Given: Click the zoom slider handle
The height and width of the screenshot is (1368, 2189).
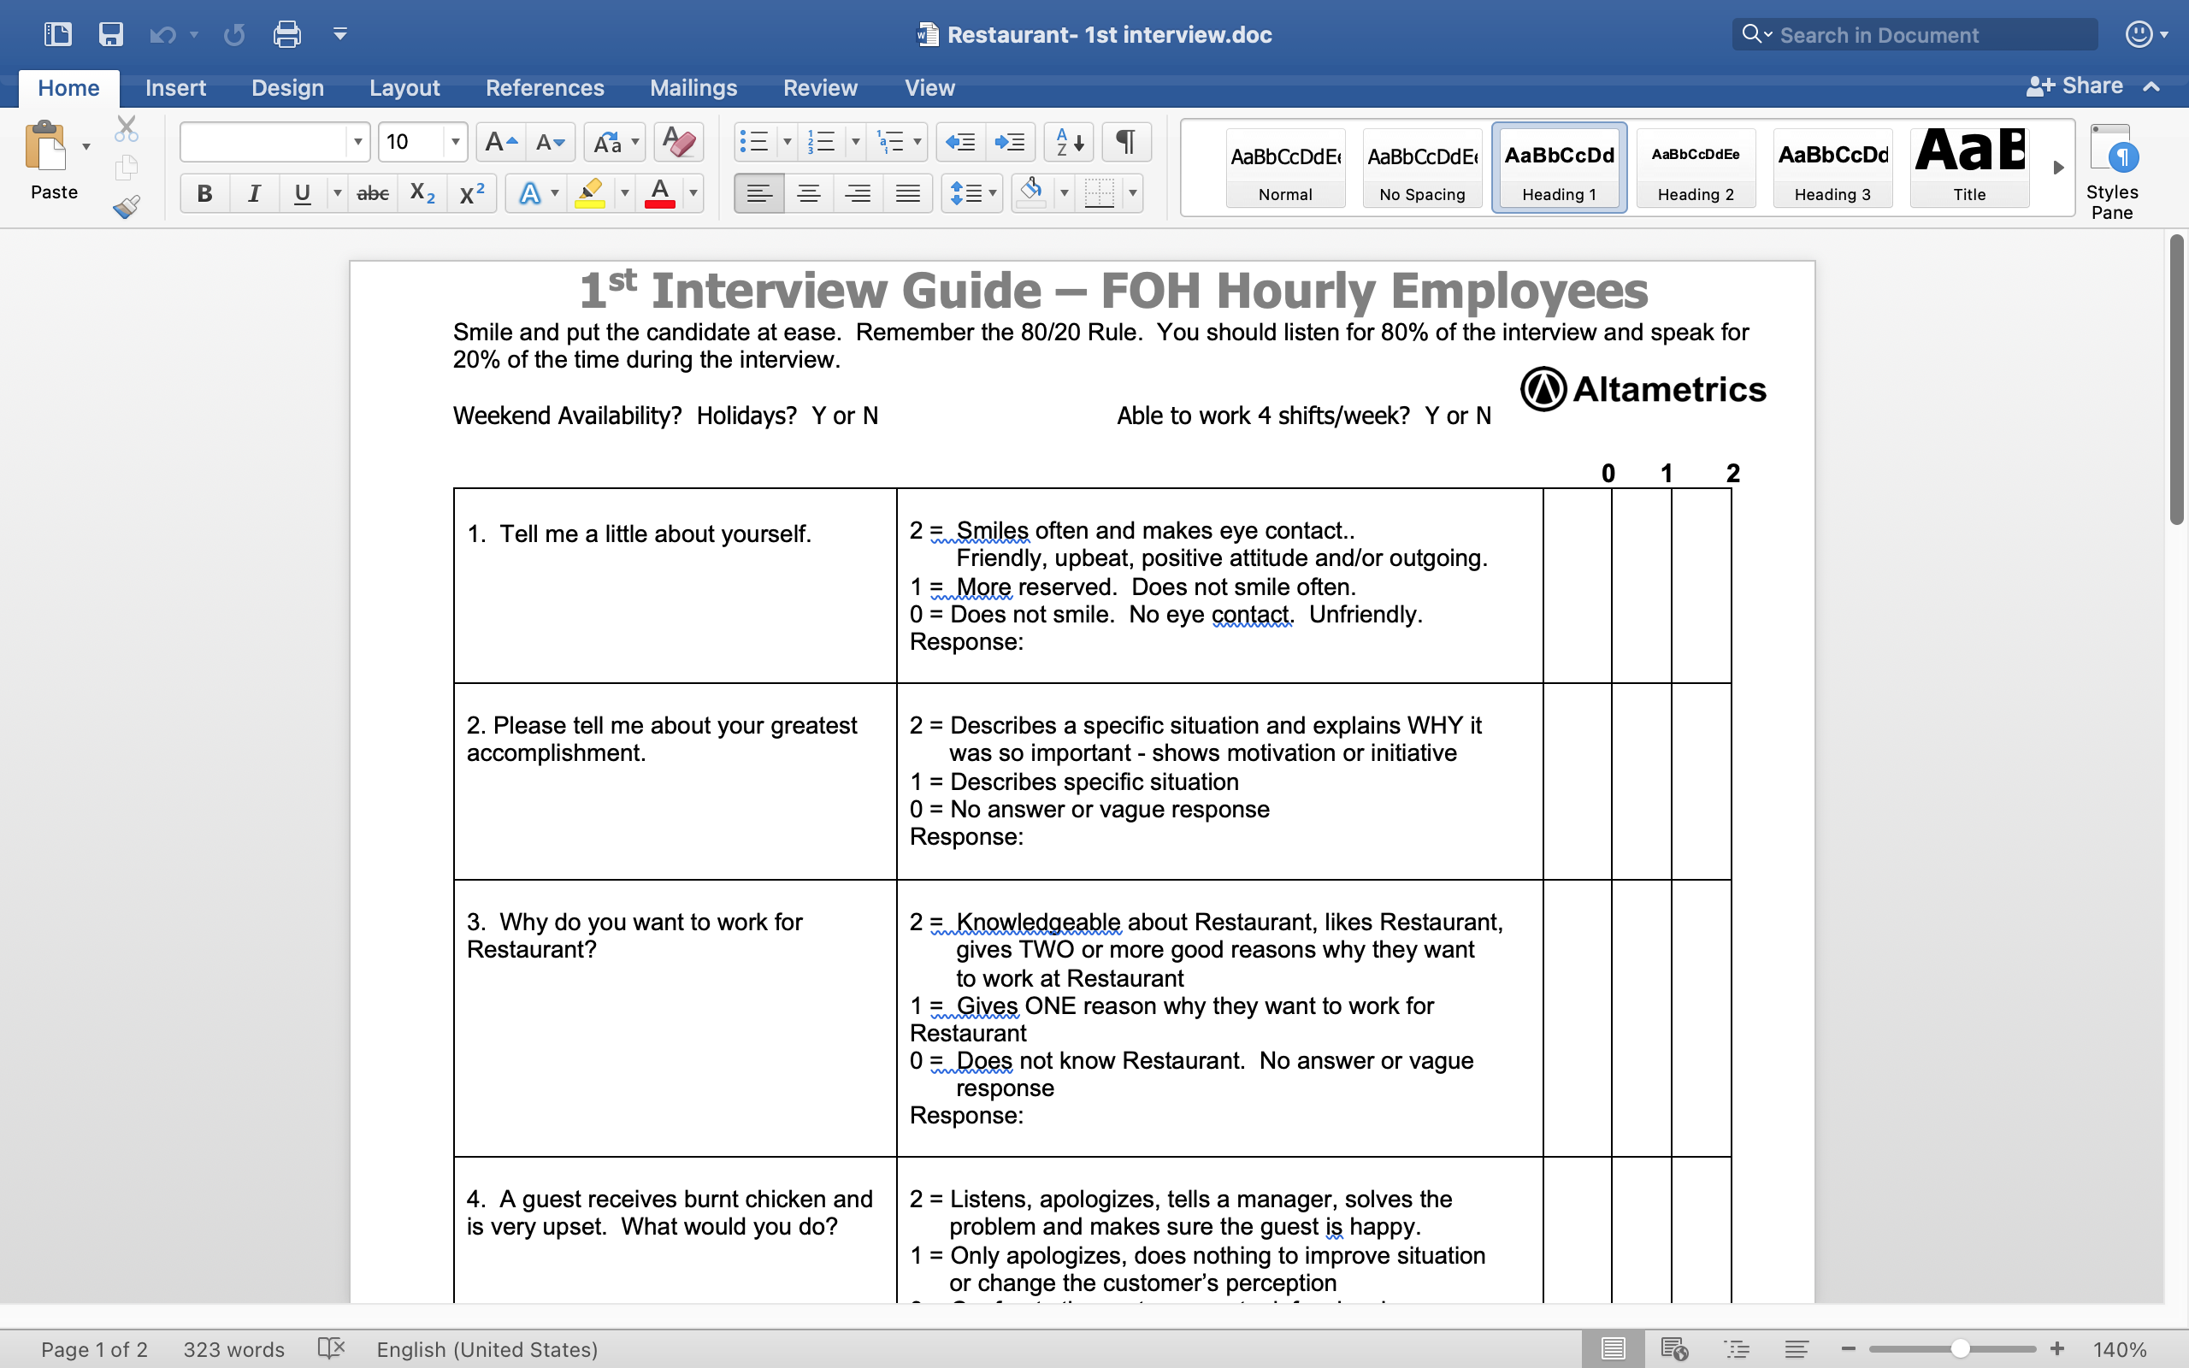Looking at the screenshot, I should pos(1959,1349).
